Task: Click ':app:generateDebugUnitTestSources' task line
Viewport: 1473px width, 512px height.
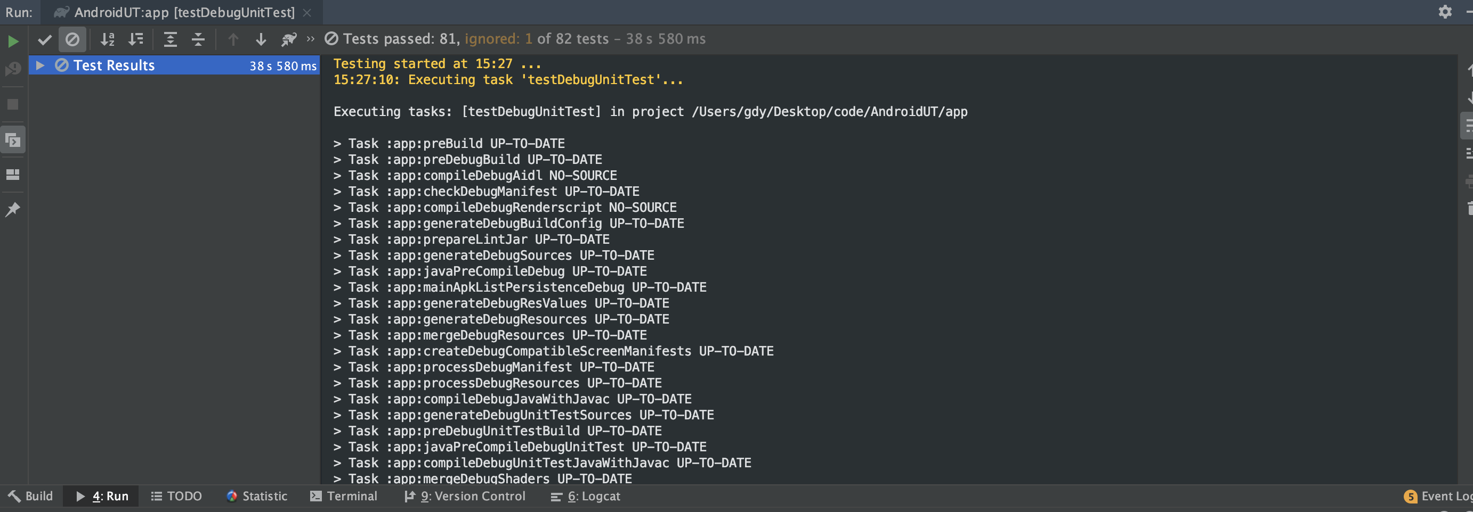Action: (x=524, y=416)
